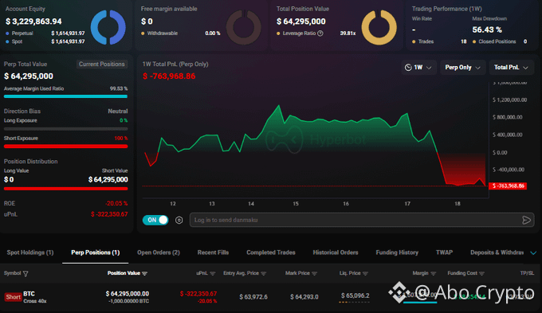Click the grey Long Exposure bar
This screenshot has width=542, height=313.
tap(65, 129)
